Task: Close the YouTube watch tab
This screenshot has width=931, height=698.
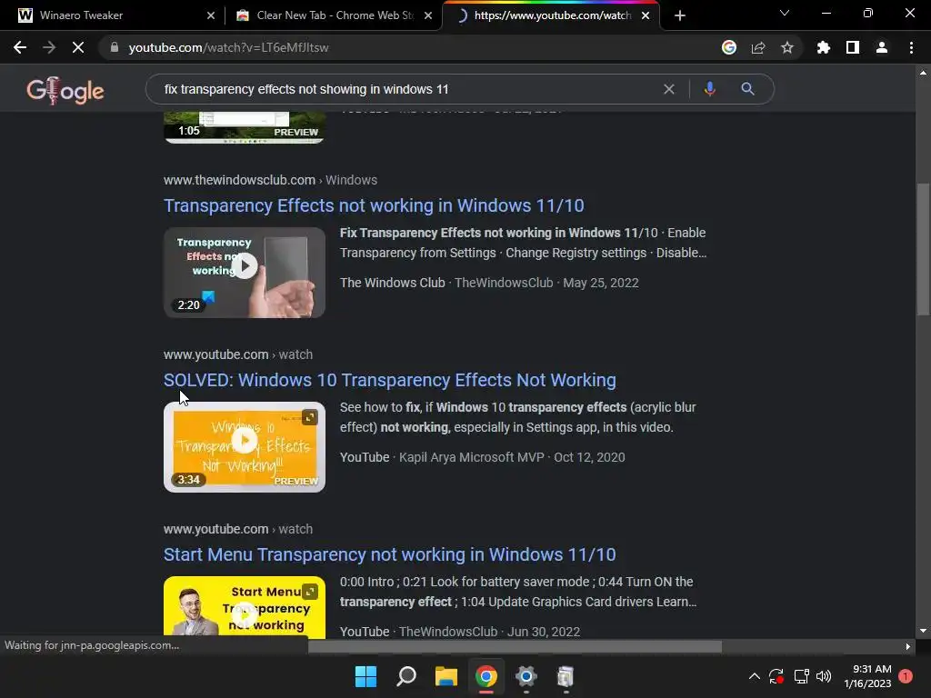Action: (646, 15)
